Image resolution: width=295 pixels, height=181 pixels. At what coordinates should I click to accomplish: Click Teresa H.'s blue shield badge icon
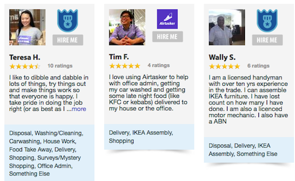[67, 20]
